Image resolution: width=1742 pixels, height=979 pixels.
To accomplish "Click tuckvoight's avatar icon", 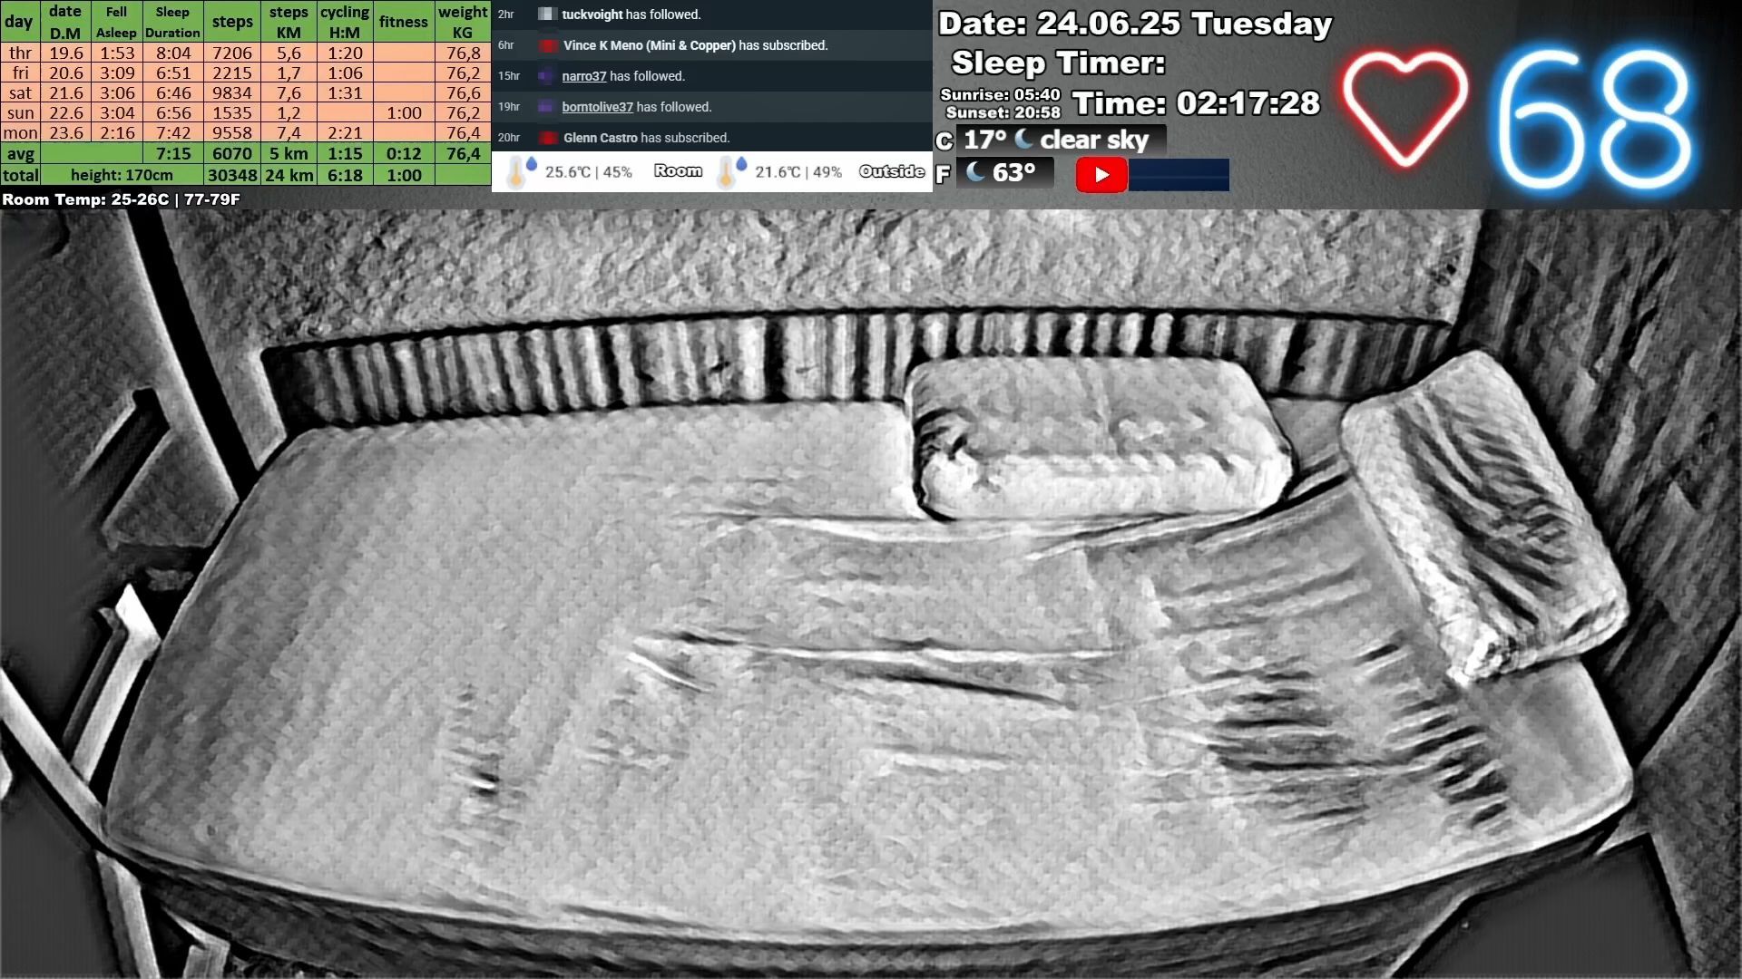I will pyautogui.click(x=546, y=15).
